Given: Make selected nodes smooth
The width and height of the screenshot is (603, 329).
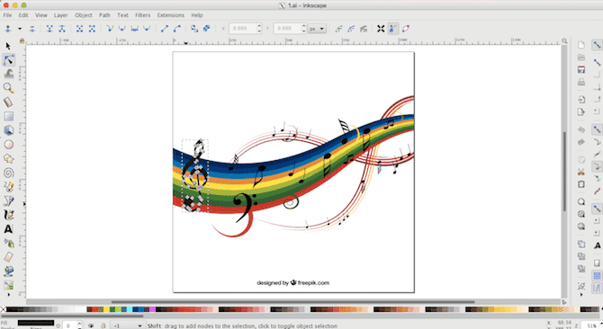Looking at the screenshot, I should (122, 29).
